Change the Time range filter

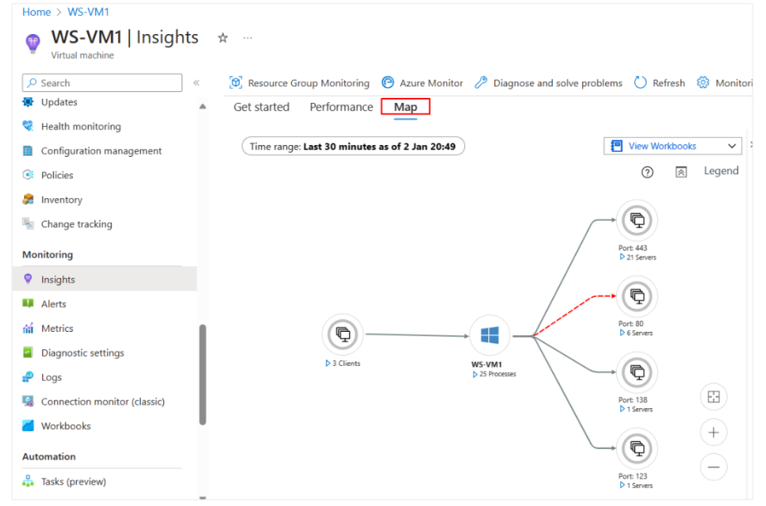(353, 146)
